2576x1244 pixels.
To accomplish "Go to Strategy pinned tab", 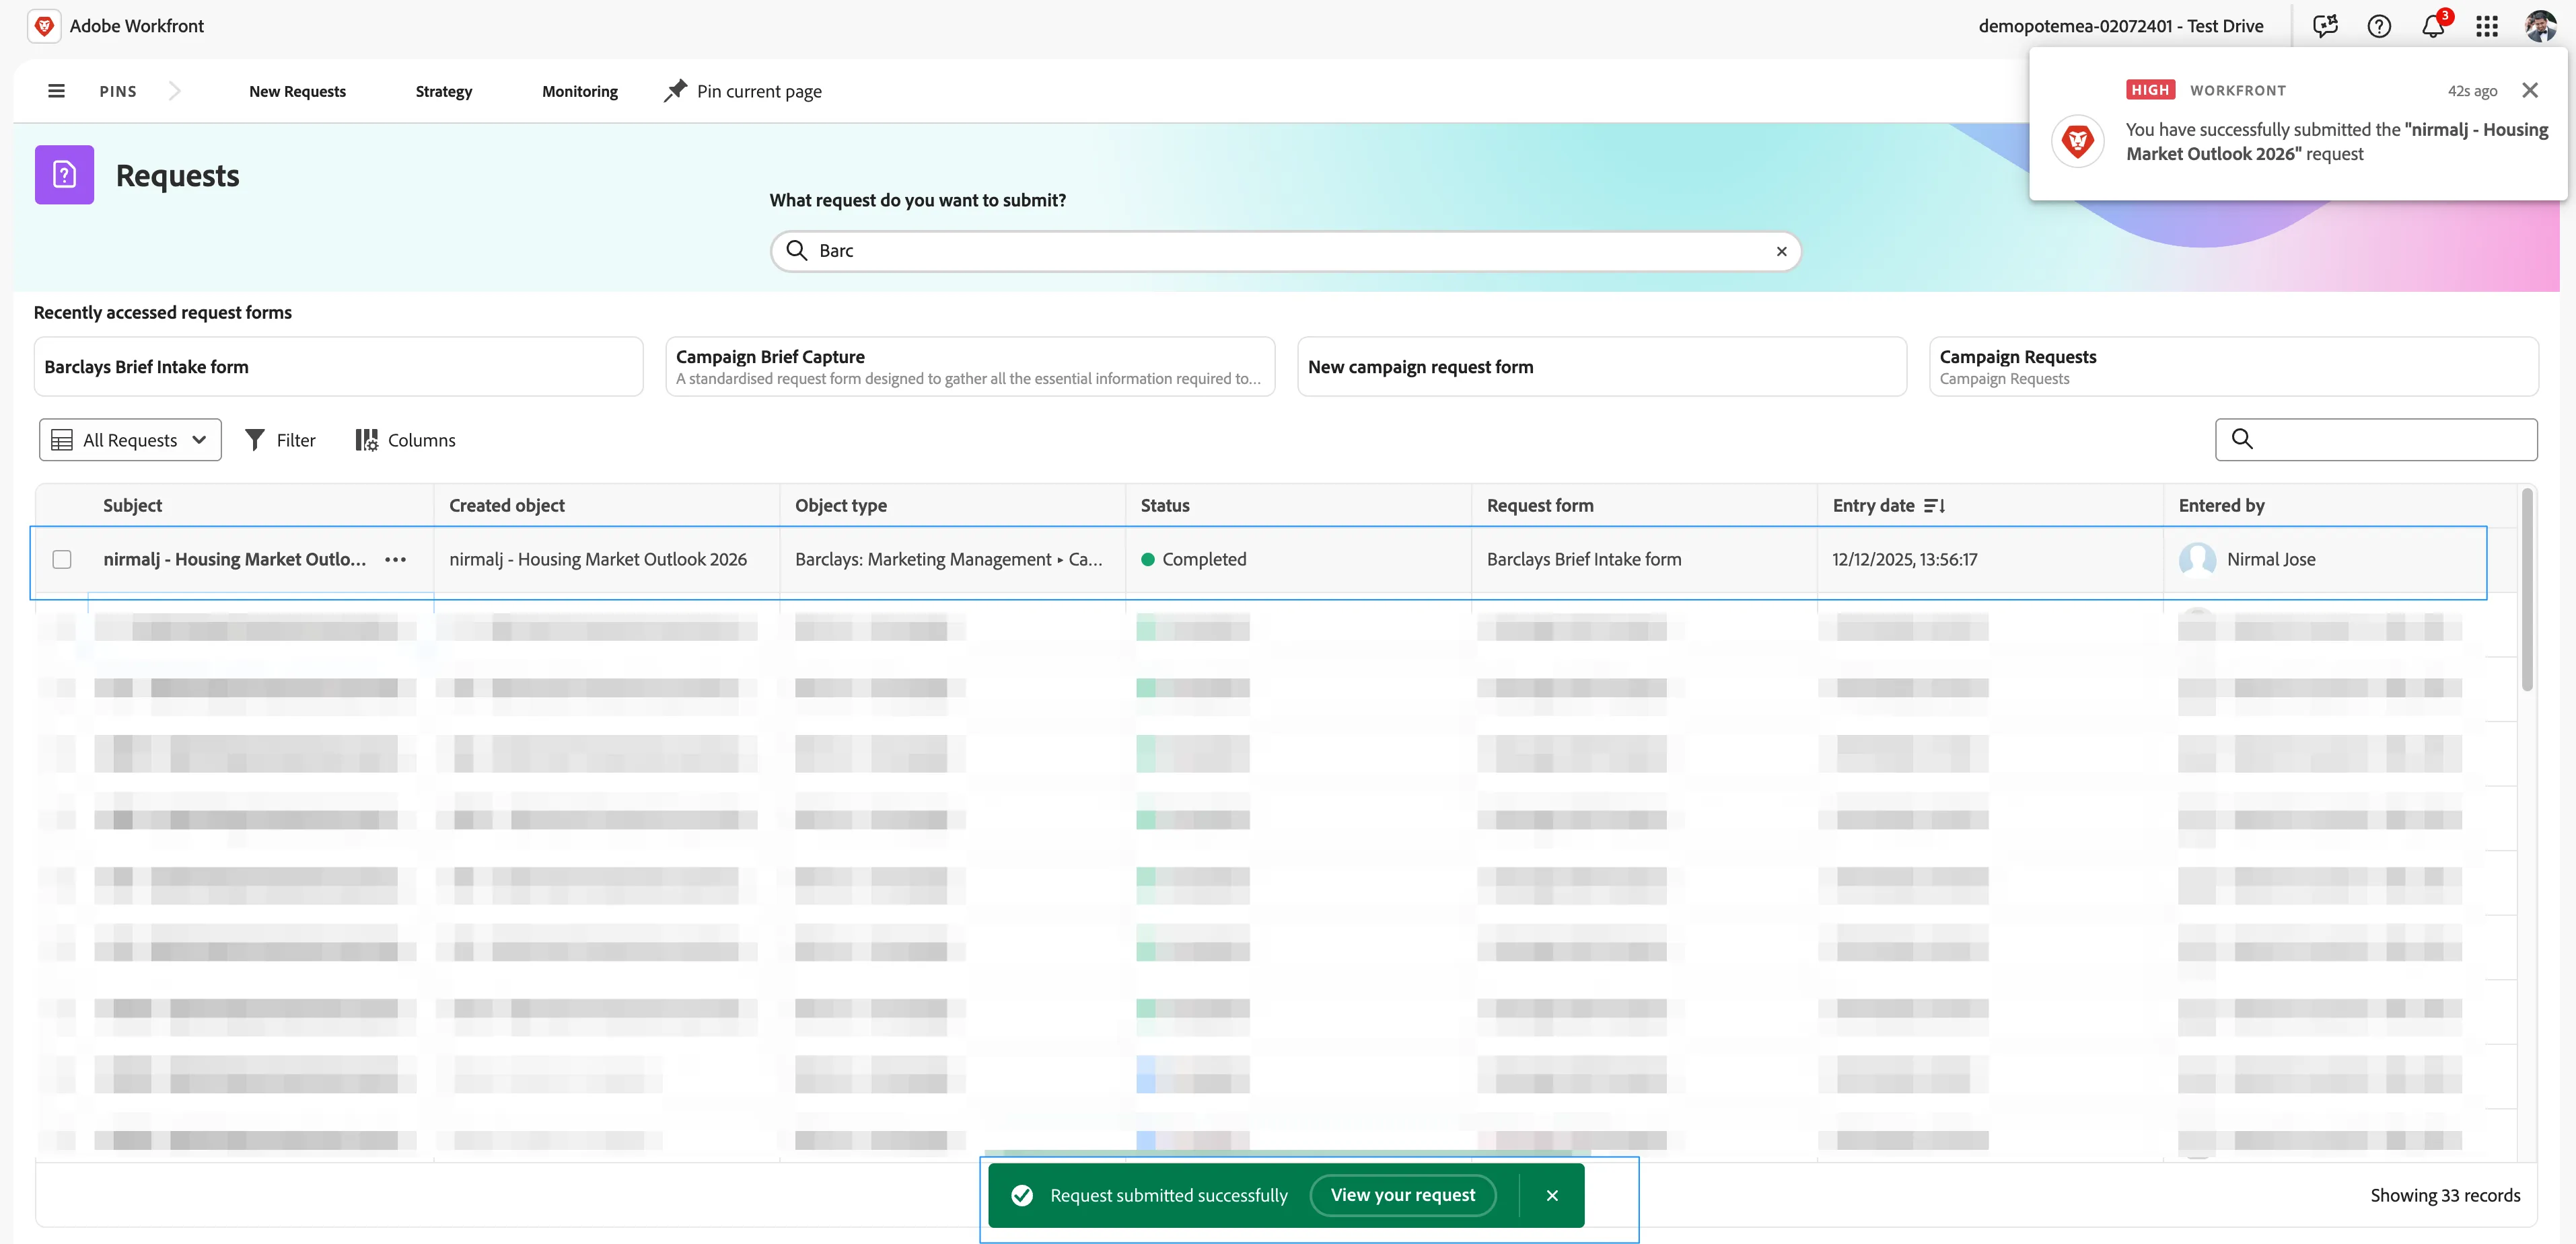I will [444, 92].
